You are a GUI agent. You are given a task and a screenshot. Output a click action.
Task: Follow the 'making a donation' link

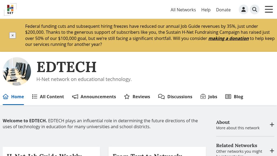(x=228, y=38)
